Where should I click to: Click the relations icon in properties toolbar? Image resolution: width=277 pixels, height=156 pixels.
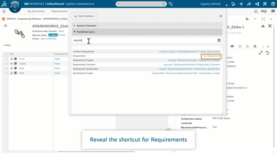pos(247,46)
